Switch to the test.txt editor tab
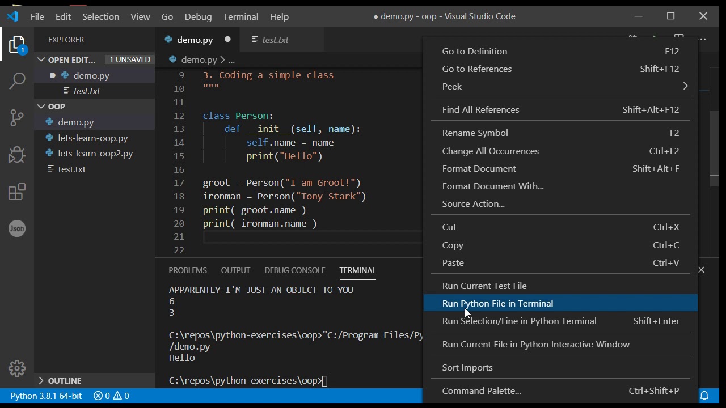 click(x=282, y=40)
